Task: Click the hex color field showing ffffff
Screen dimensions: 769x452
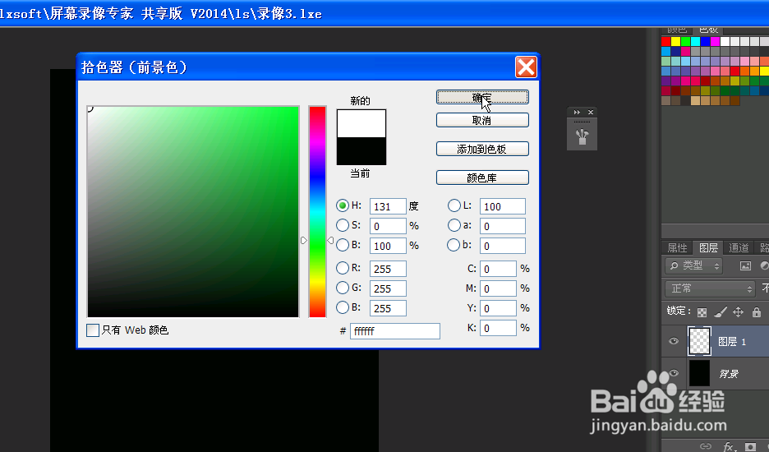Action: click(395, 331)
